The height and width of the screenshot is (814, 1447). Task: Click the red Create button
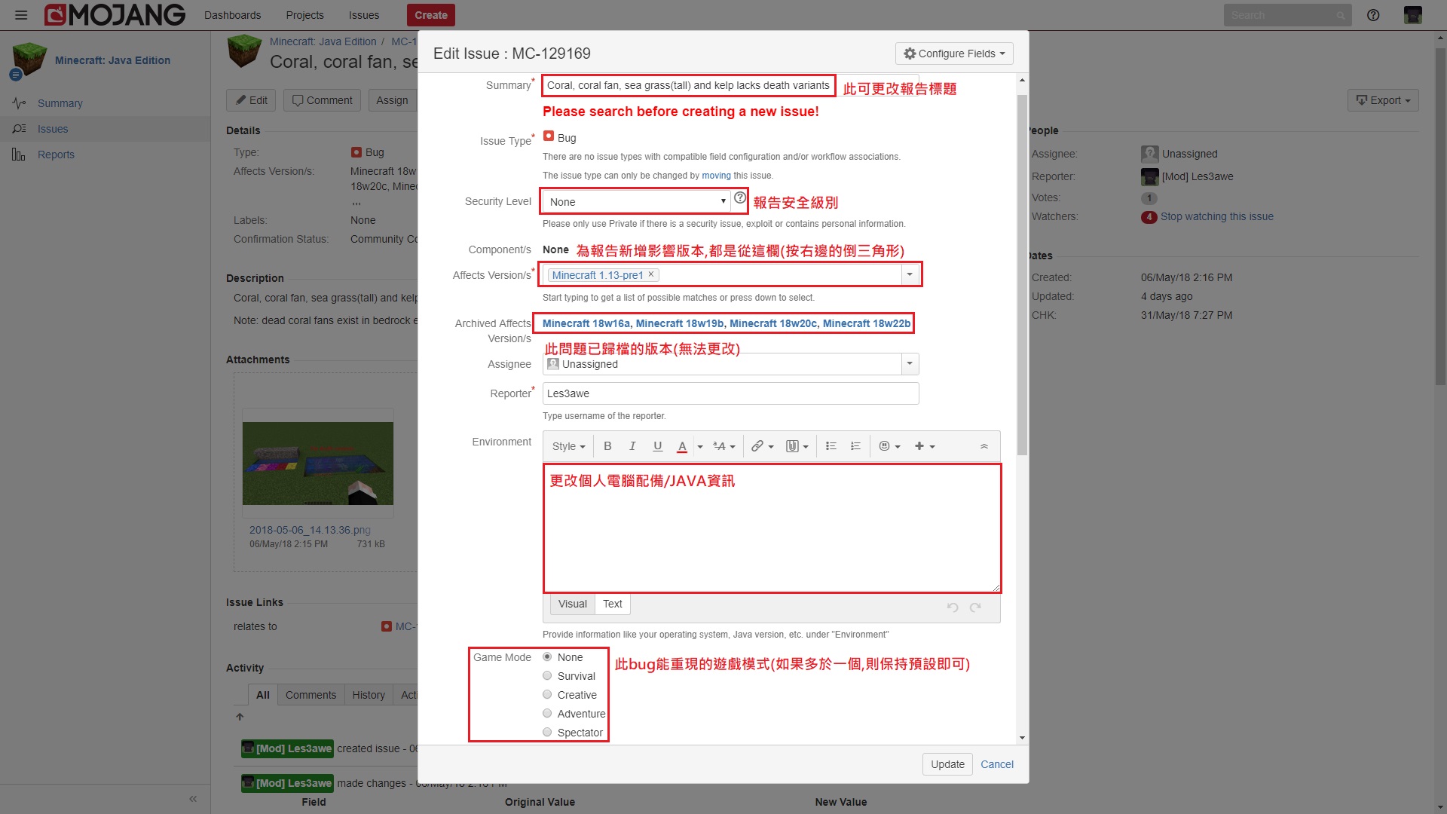pos(431,15)
